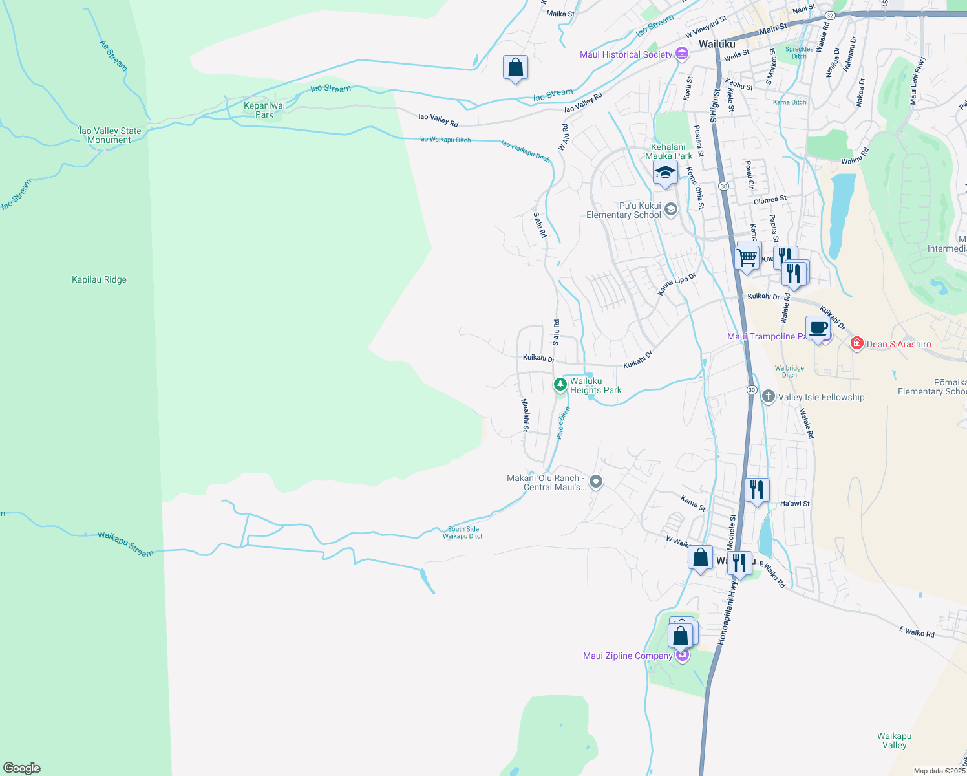Click the Paiolo Ditch label
This screenshot has width=967, height=776.
tap(563, 423)
